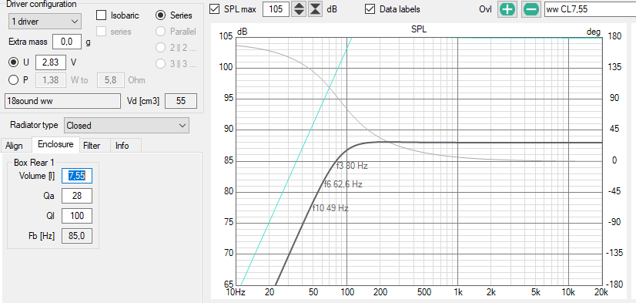
Task: Add overlay with green plus button
Action: [507, 9]
